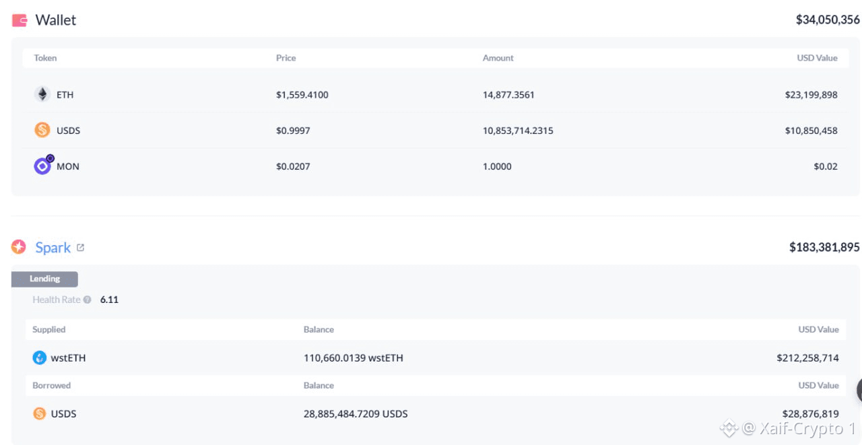The width and height of the screenshot is (862, 445).
Task: Click the ETH token name
Action: coord(65,95)
